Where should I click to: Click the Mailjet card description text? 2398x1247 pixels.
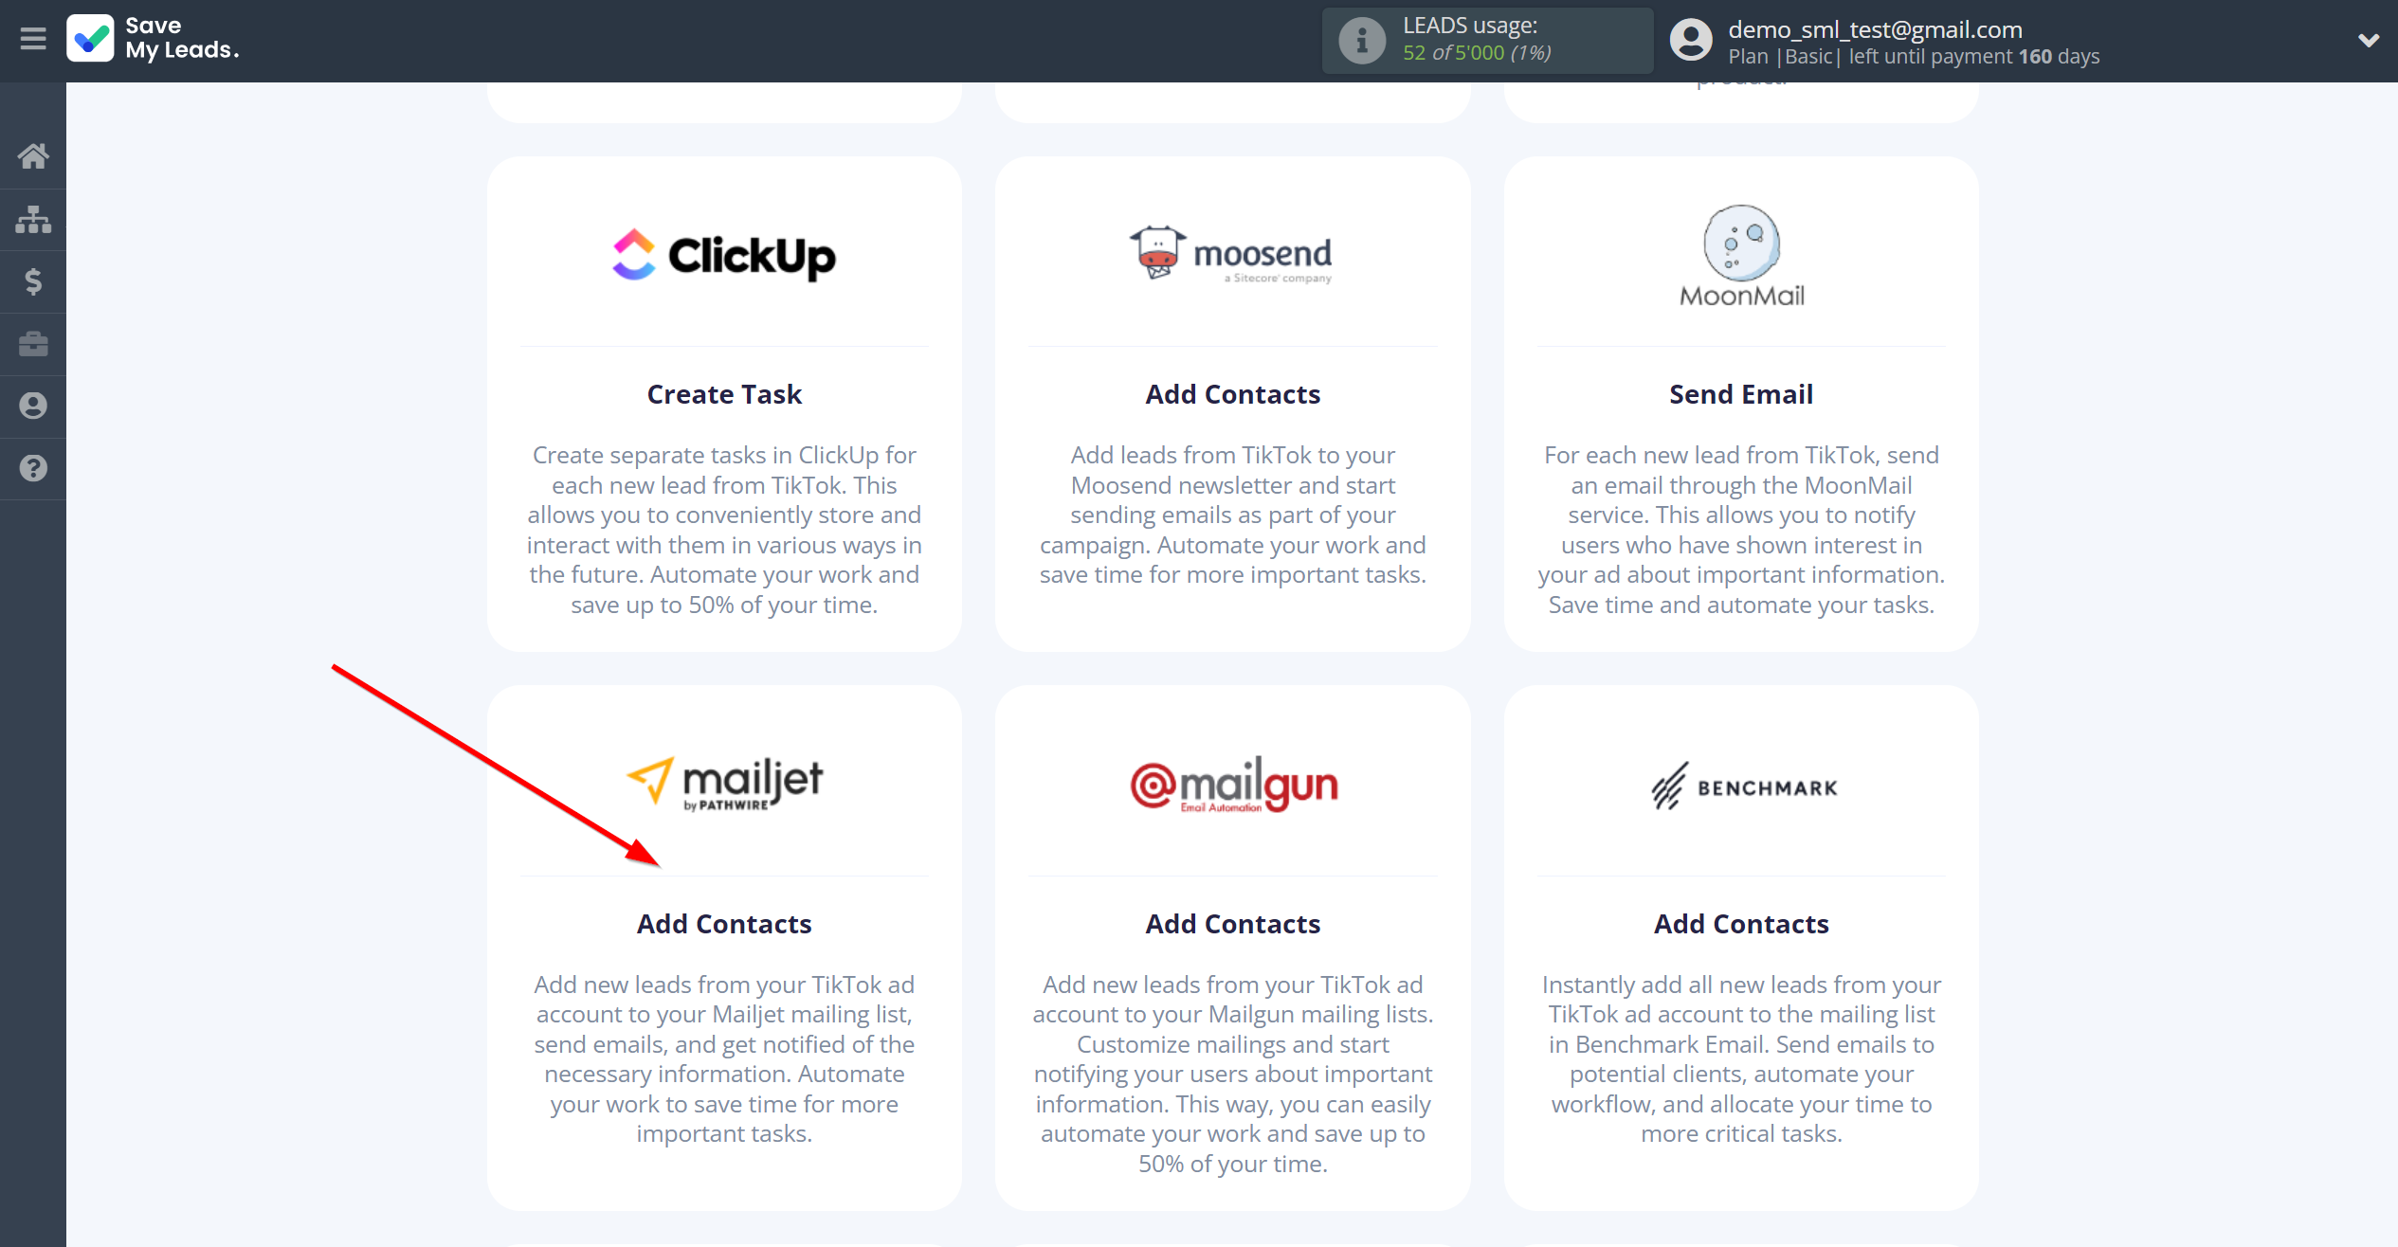click(724, 1059)
